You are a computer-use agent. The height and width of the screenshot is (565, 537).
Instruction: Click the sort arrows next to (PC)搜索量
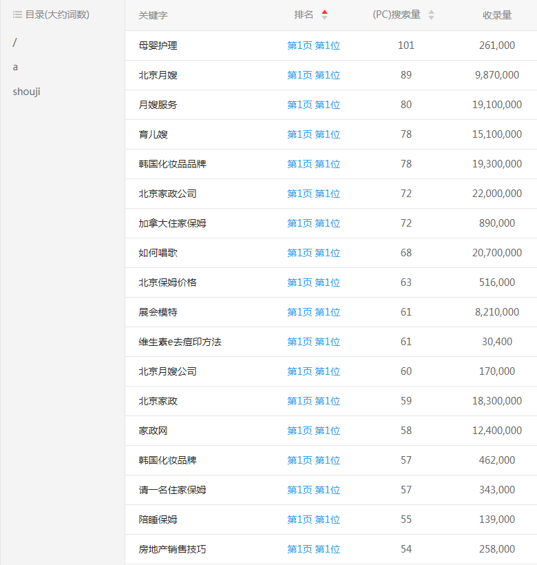tap(431, 14)
